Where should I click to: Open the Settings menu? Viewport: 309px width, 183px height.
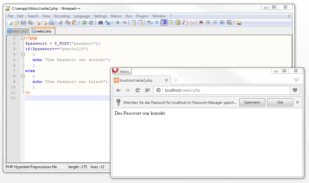click(x=100, y=16)
